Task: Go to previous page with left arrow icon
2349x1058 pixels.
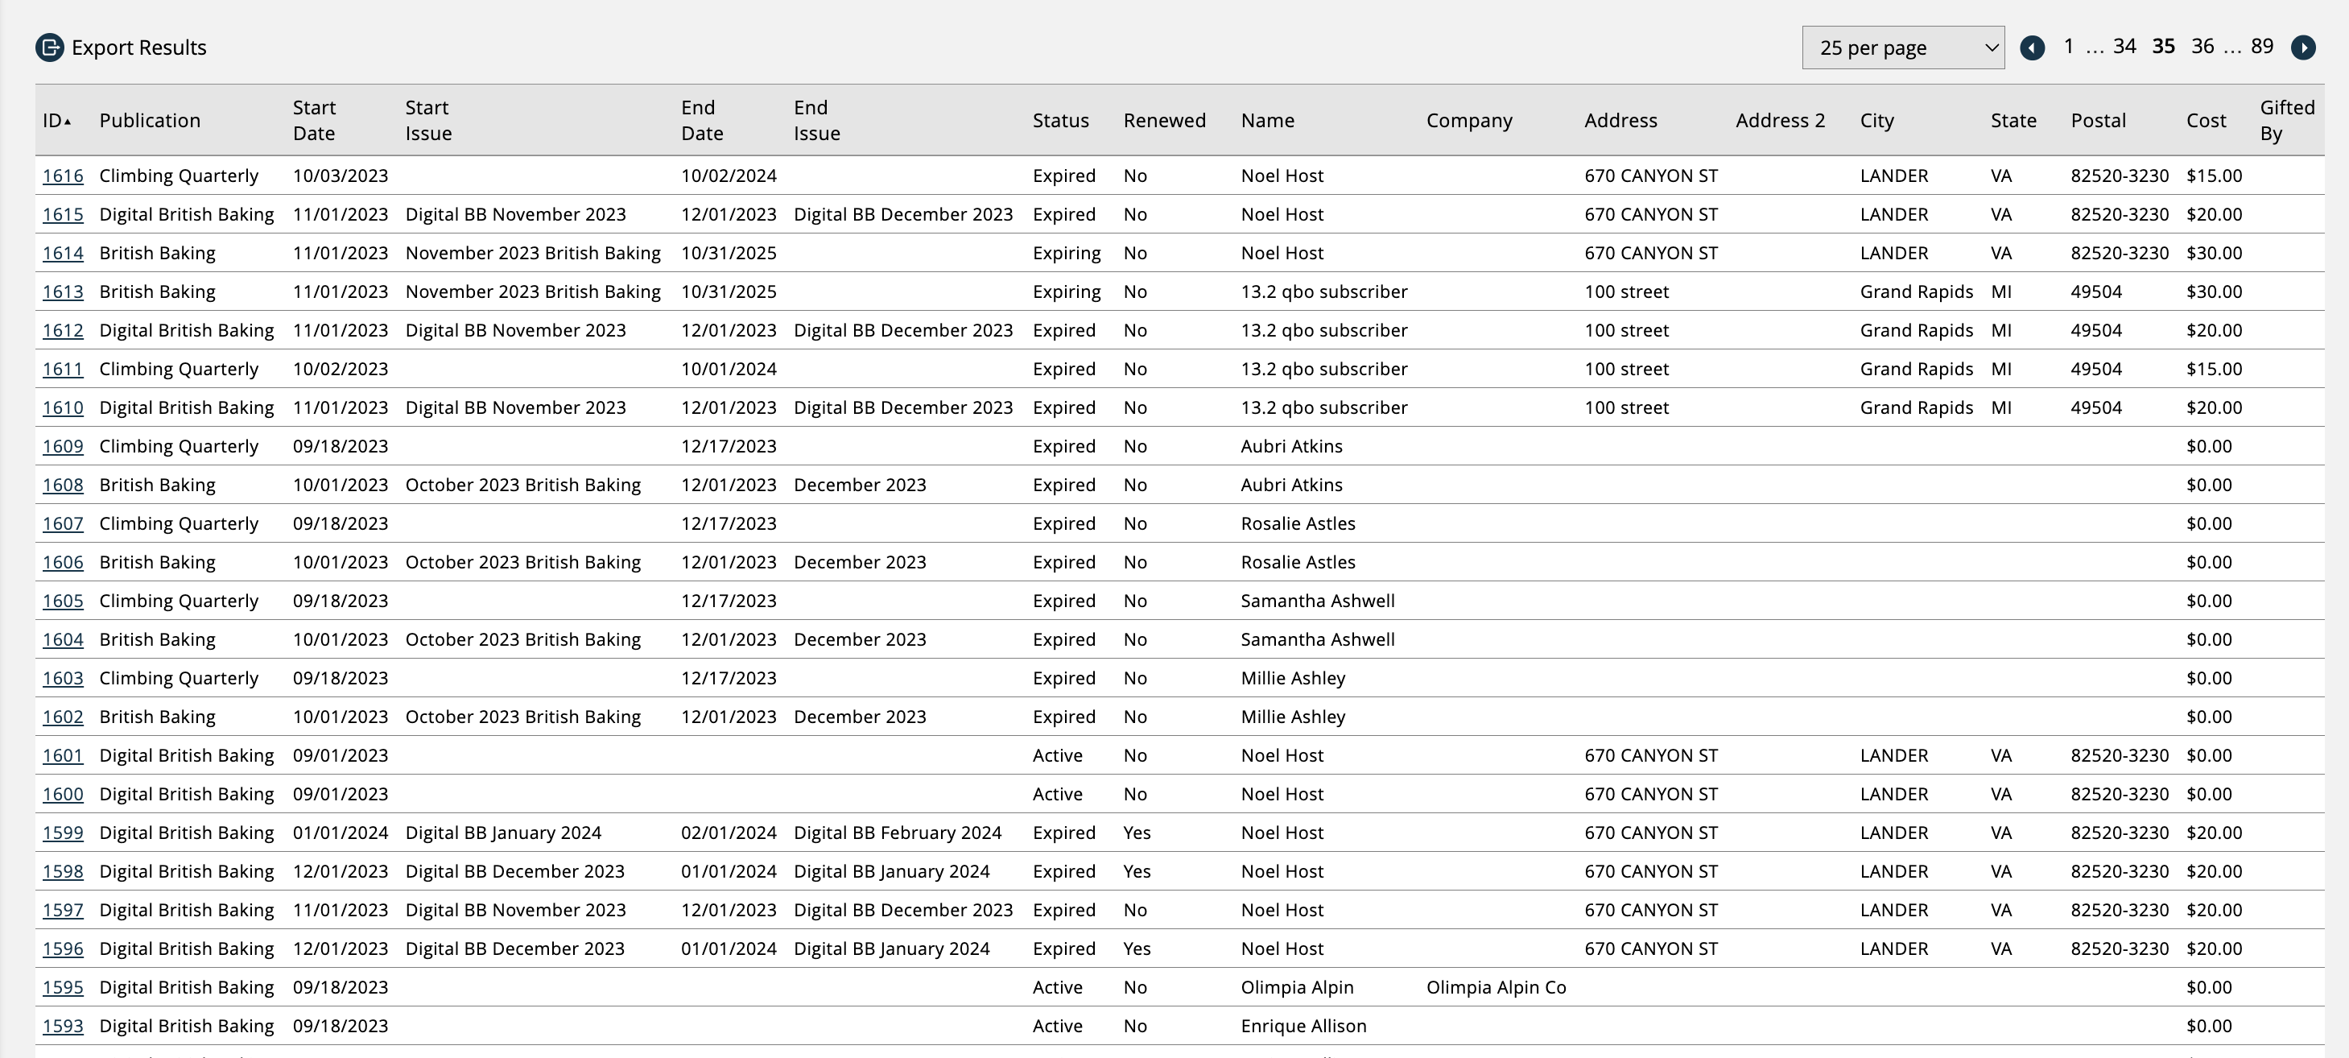Action: click(2032, 48)
